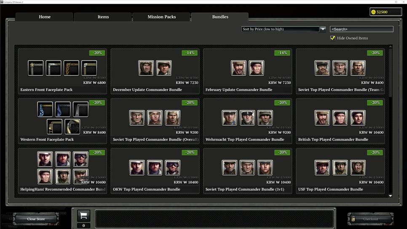Click the KRW W 6800 price
This screenshot has height=229, width=407.
pyautogui.click(x=94, y=83)
